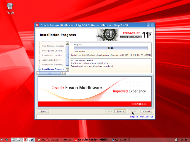The width and height of the screenshot is (190, 142).
Task: Click 'Execution of post install scripts completed' line
Action: click(92, 66)
